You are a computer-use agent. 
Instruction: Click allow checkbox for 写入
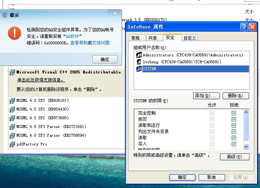pos(212,144)
